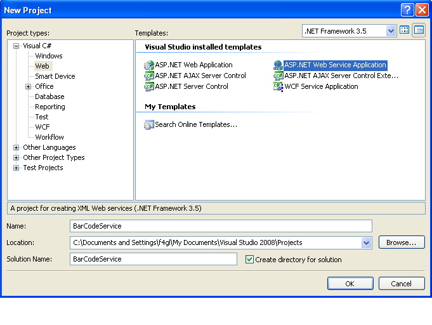
Task: Select Other Languages label
Action: click(x=49, y=147)
